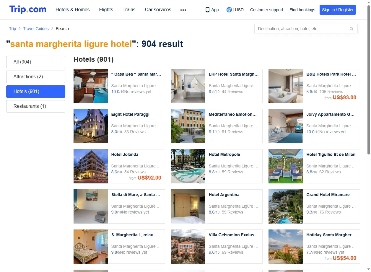The height and width of the screenshot is (272, 371).
Task: Select the Hotels (901) filter
Action: tap(36, 92)
